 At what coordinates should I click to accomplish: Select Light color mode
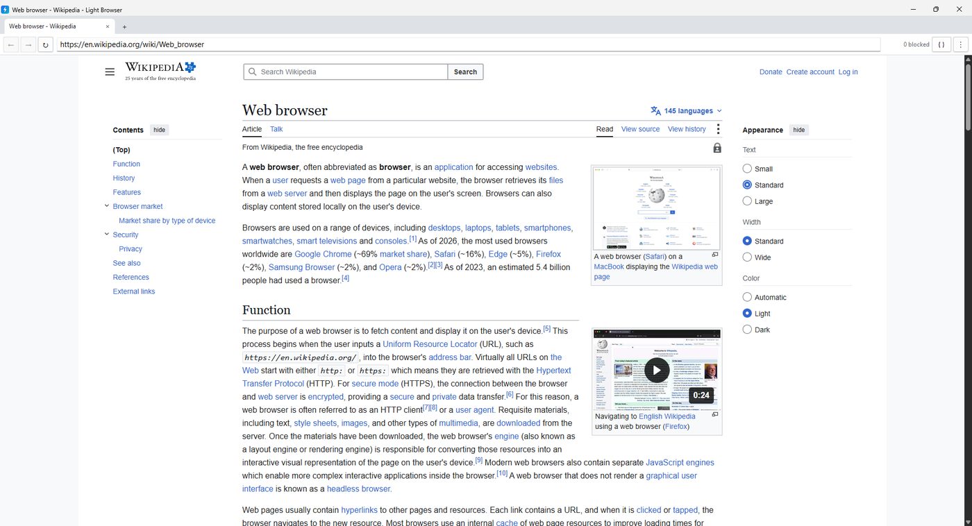click(x=747, y=314)
